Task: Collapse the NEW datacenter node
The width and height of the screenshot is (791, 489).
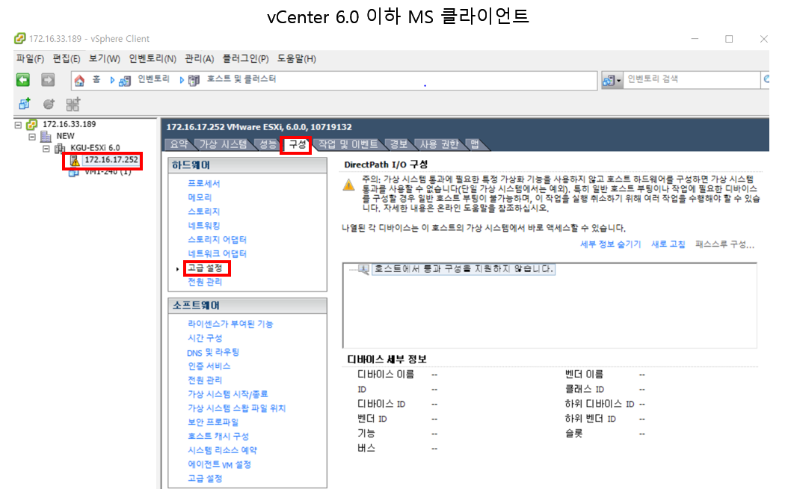Action: [x=32, y=137]
